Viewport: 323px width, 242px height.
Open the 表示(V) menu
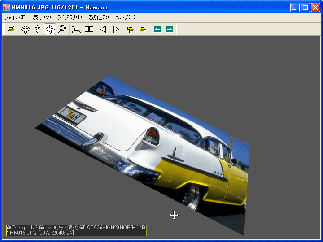(42, 17)
